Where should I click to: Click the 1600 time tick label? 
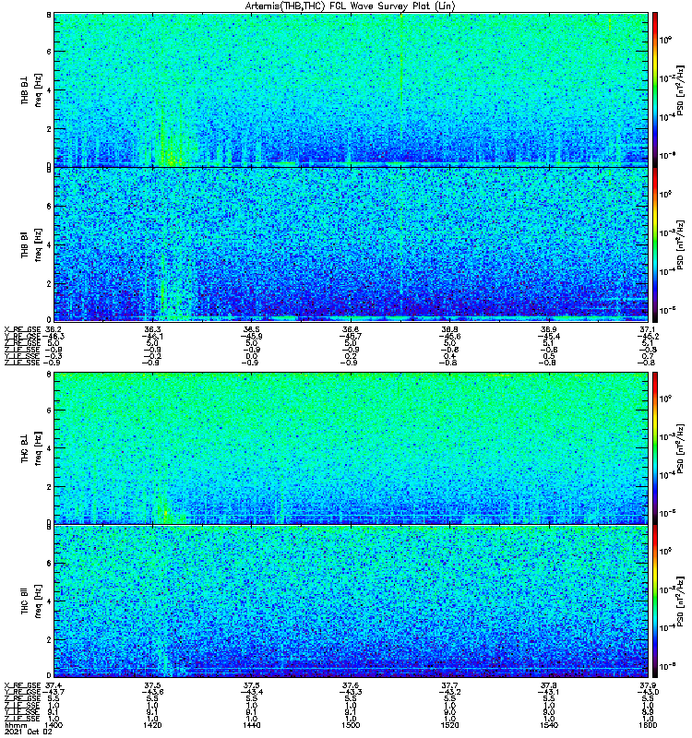(x=648, y=725)
